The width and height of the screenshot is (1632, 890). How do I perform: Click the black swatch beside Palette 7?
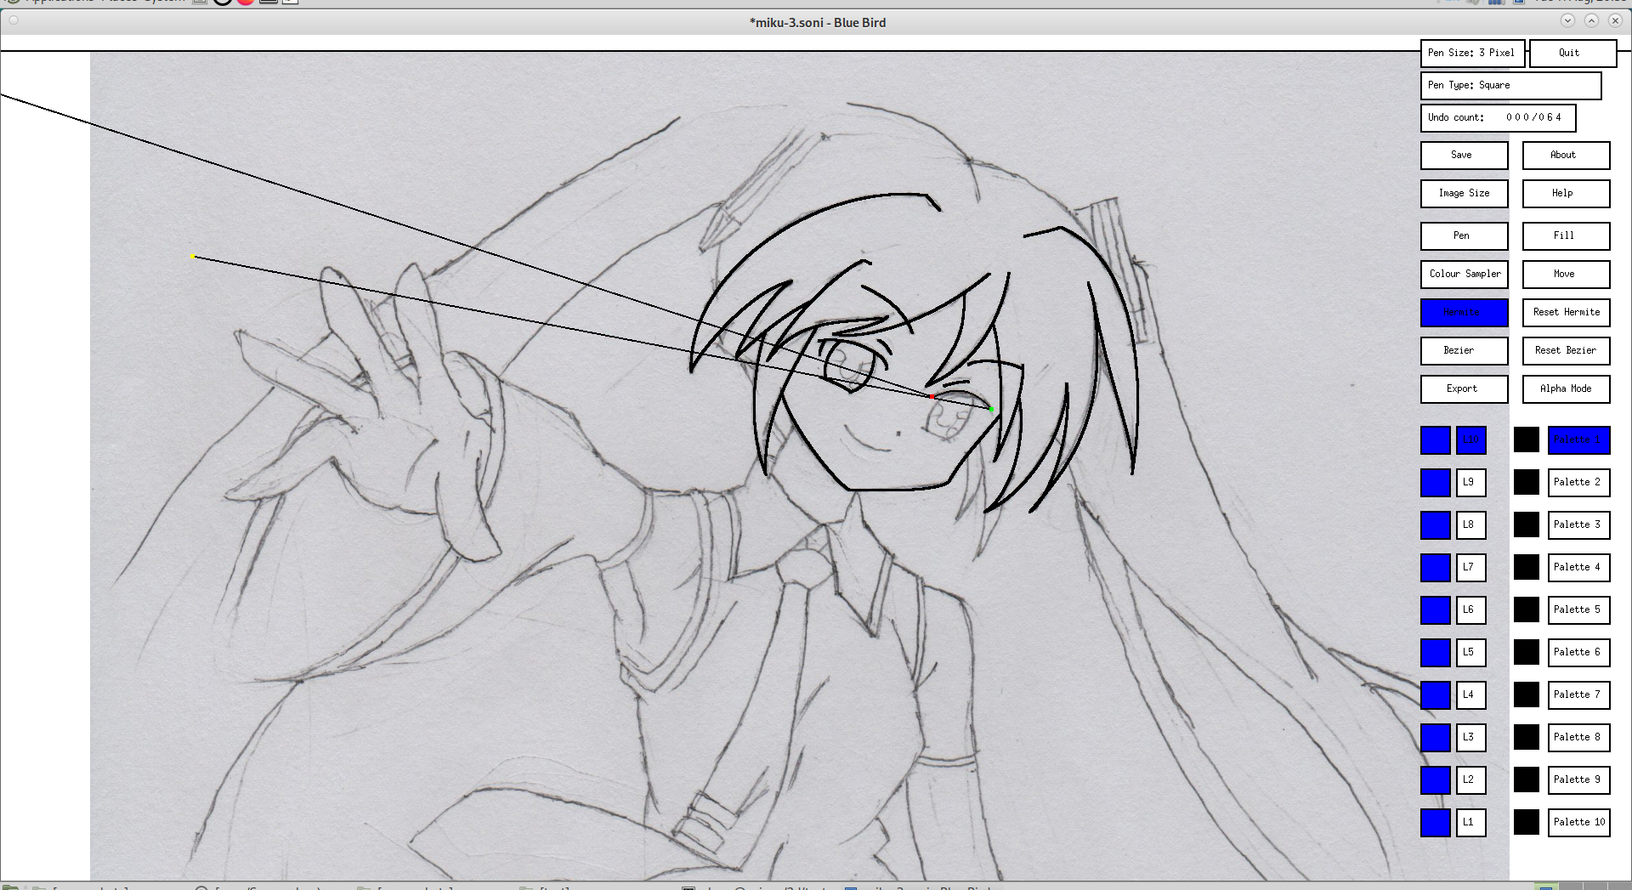tap(1527, 695)
